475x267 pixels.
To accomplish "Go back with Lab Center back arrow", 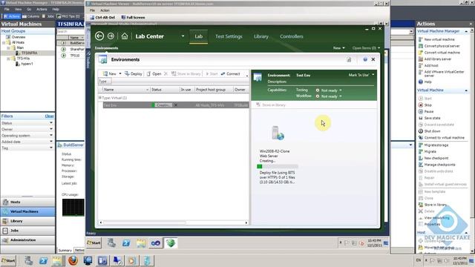I will (x=99, y=36).
